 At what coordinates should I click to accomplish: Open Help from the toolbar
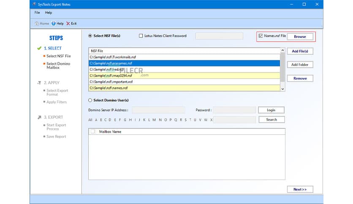[57, 23]
